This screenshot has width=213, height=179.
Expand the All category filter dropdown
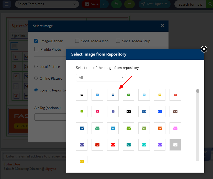pos(101,78)
